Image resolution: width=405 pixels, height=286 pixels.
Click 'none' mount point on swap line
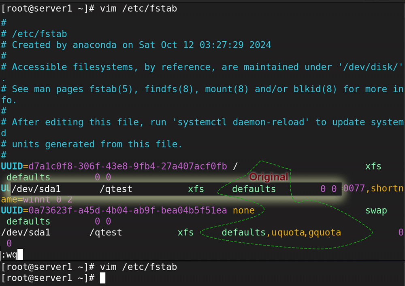click(x=243, y=210)
